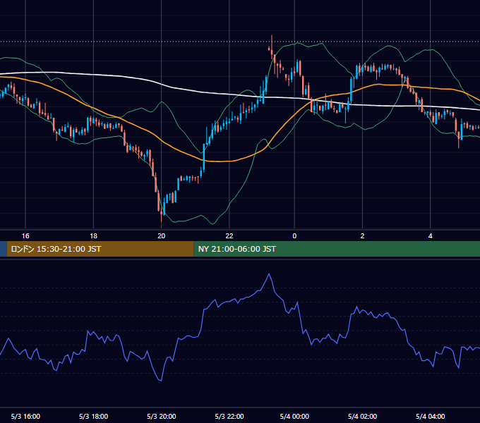The height and width of the screenshot is (423, 480).
Task: Click the oscillator line lowest trough near 20:00
Action: pyautogui.click(x=161, y=380)
